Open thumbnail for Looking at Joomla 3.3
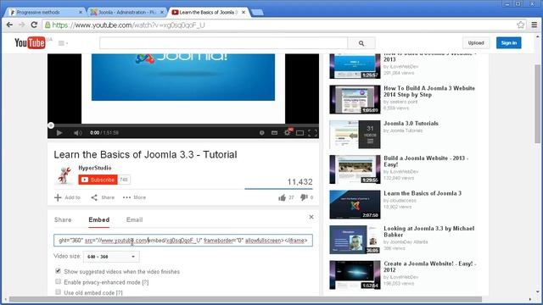Image resolution: width=543 pixels, height=305 pixels. point(355,240)
